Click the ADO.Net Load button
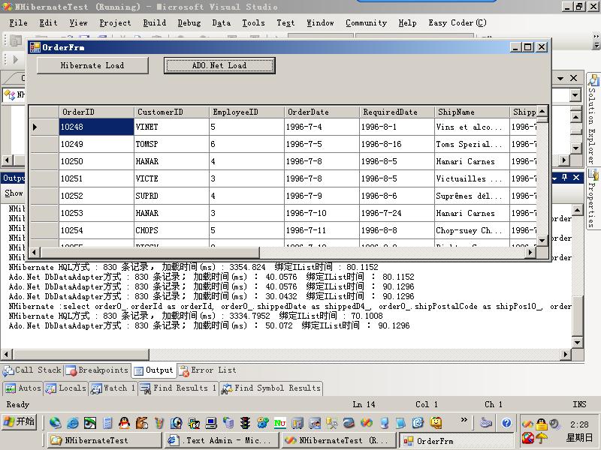The height and width of the screenshot is (450, 601). (219, 65)
